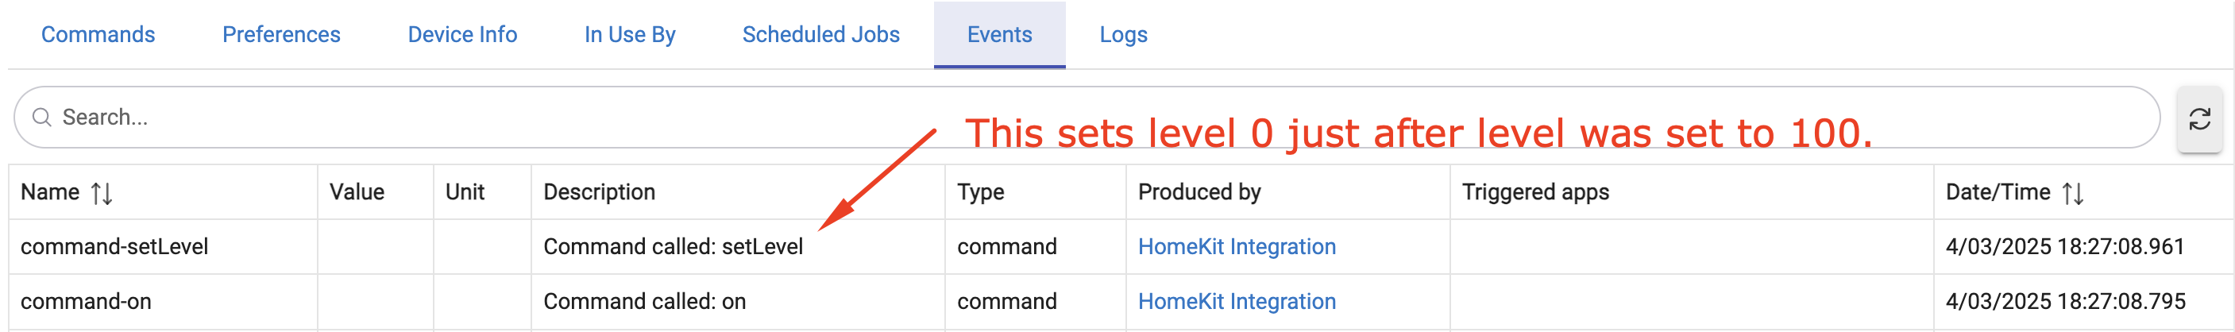Go to the Scheduled Jobs tab
Viewport: 2235px width, 332px height.
click(820, 35)
